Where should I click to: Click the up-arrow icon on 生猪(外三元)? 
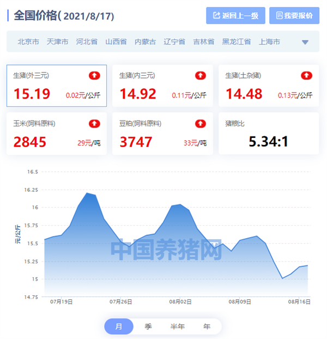tap(94, 76)
